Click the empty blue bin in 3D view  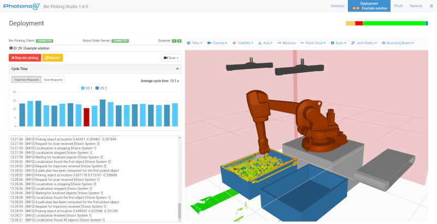coord(304,192)
